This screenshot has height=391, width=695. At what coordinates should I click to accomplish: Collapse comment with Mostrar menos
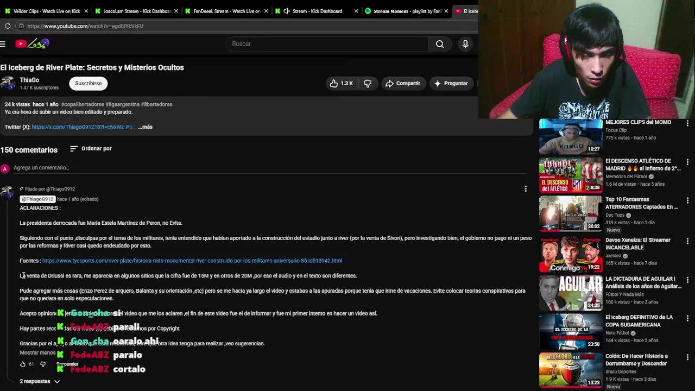coord(37,352)
